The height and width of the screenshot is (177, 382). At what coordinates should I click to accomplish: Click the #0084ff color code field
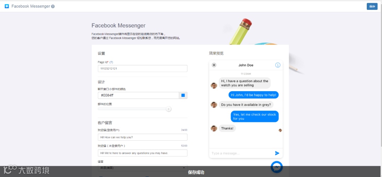pos(138,95)
